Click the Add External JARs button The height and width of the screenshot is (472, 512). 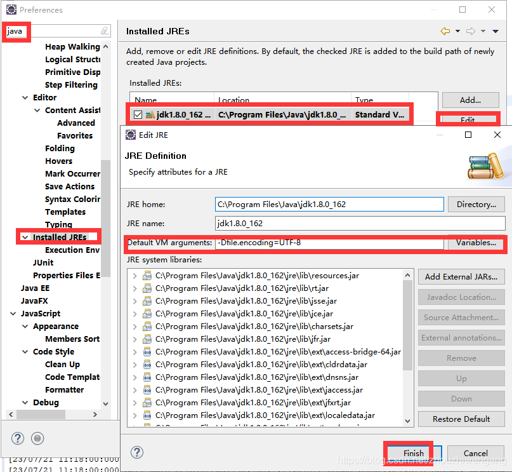(461, 277)
